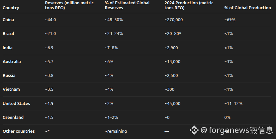Click the Vietnam country cell
Screen dimensions: 276x139
pos(11,89)
